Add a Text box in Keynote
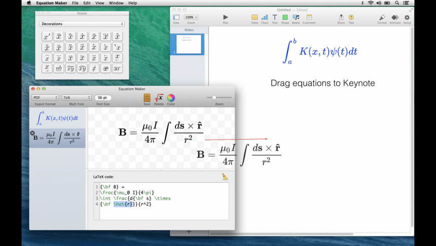The width and height of the screenshot is (436, 246). point(275,17)
